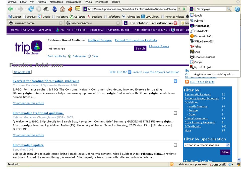This screenshot has height=181, width=241.
Task: Open the Trailfire menu
Action: click(116, 2)
